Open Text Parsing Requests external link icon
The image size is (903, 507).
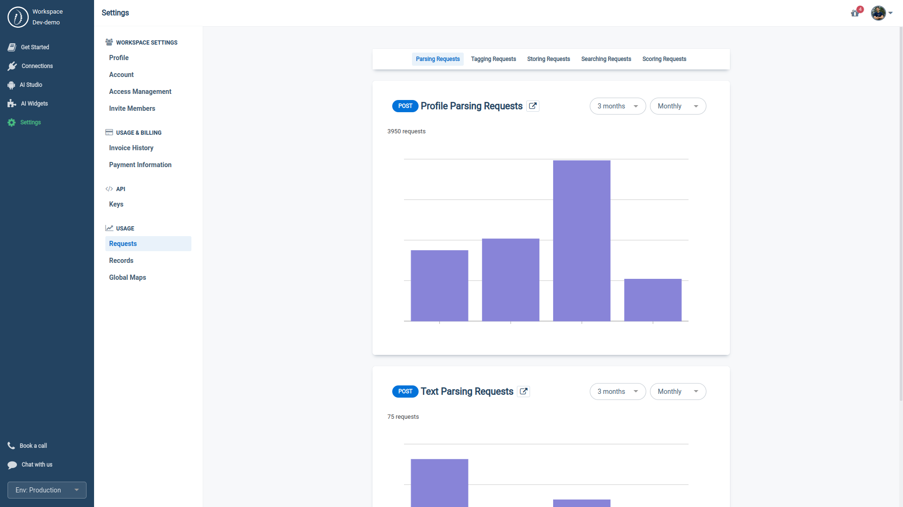click(523, 392)
